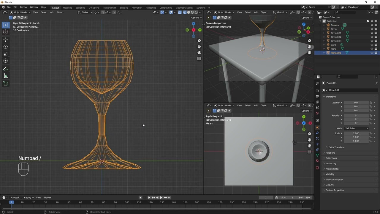Image resolution: width=380 pixels, height=214 pixels.
Task: Open the Material properties tab
Action: [x=317, y=161]
